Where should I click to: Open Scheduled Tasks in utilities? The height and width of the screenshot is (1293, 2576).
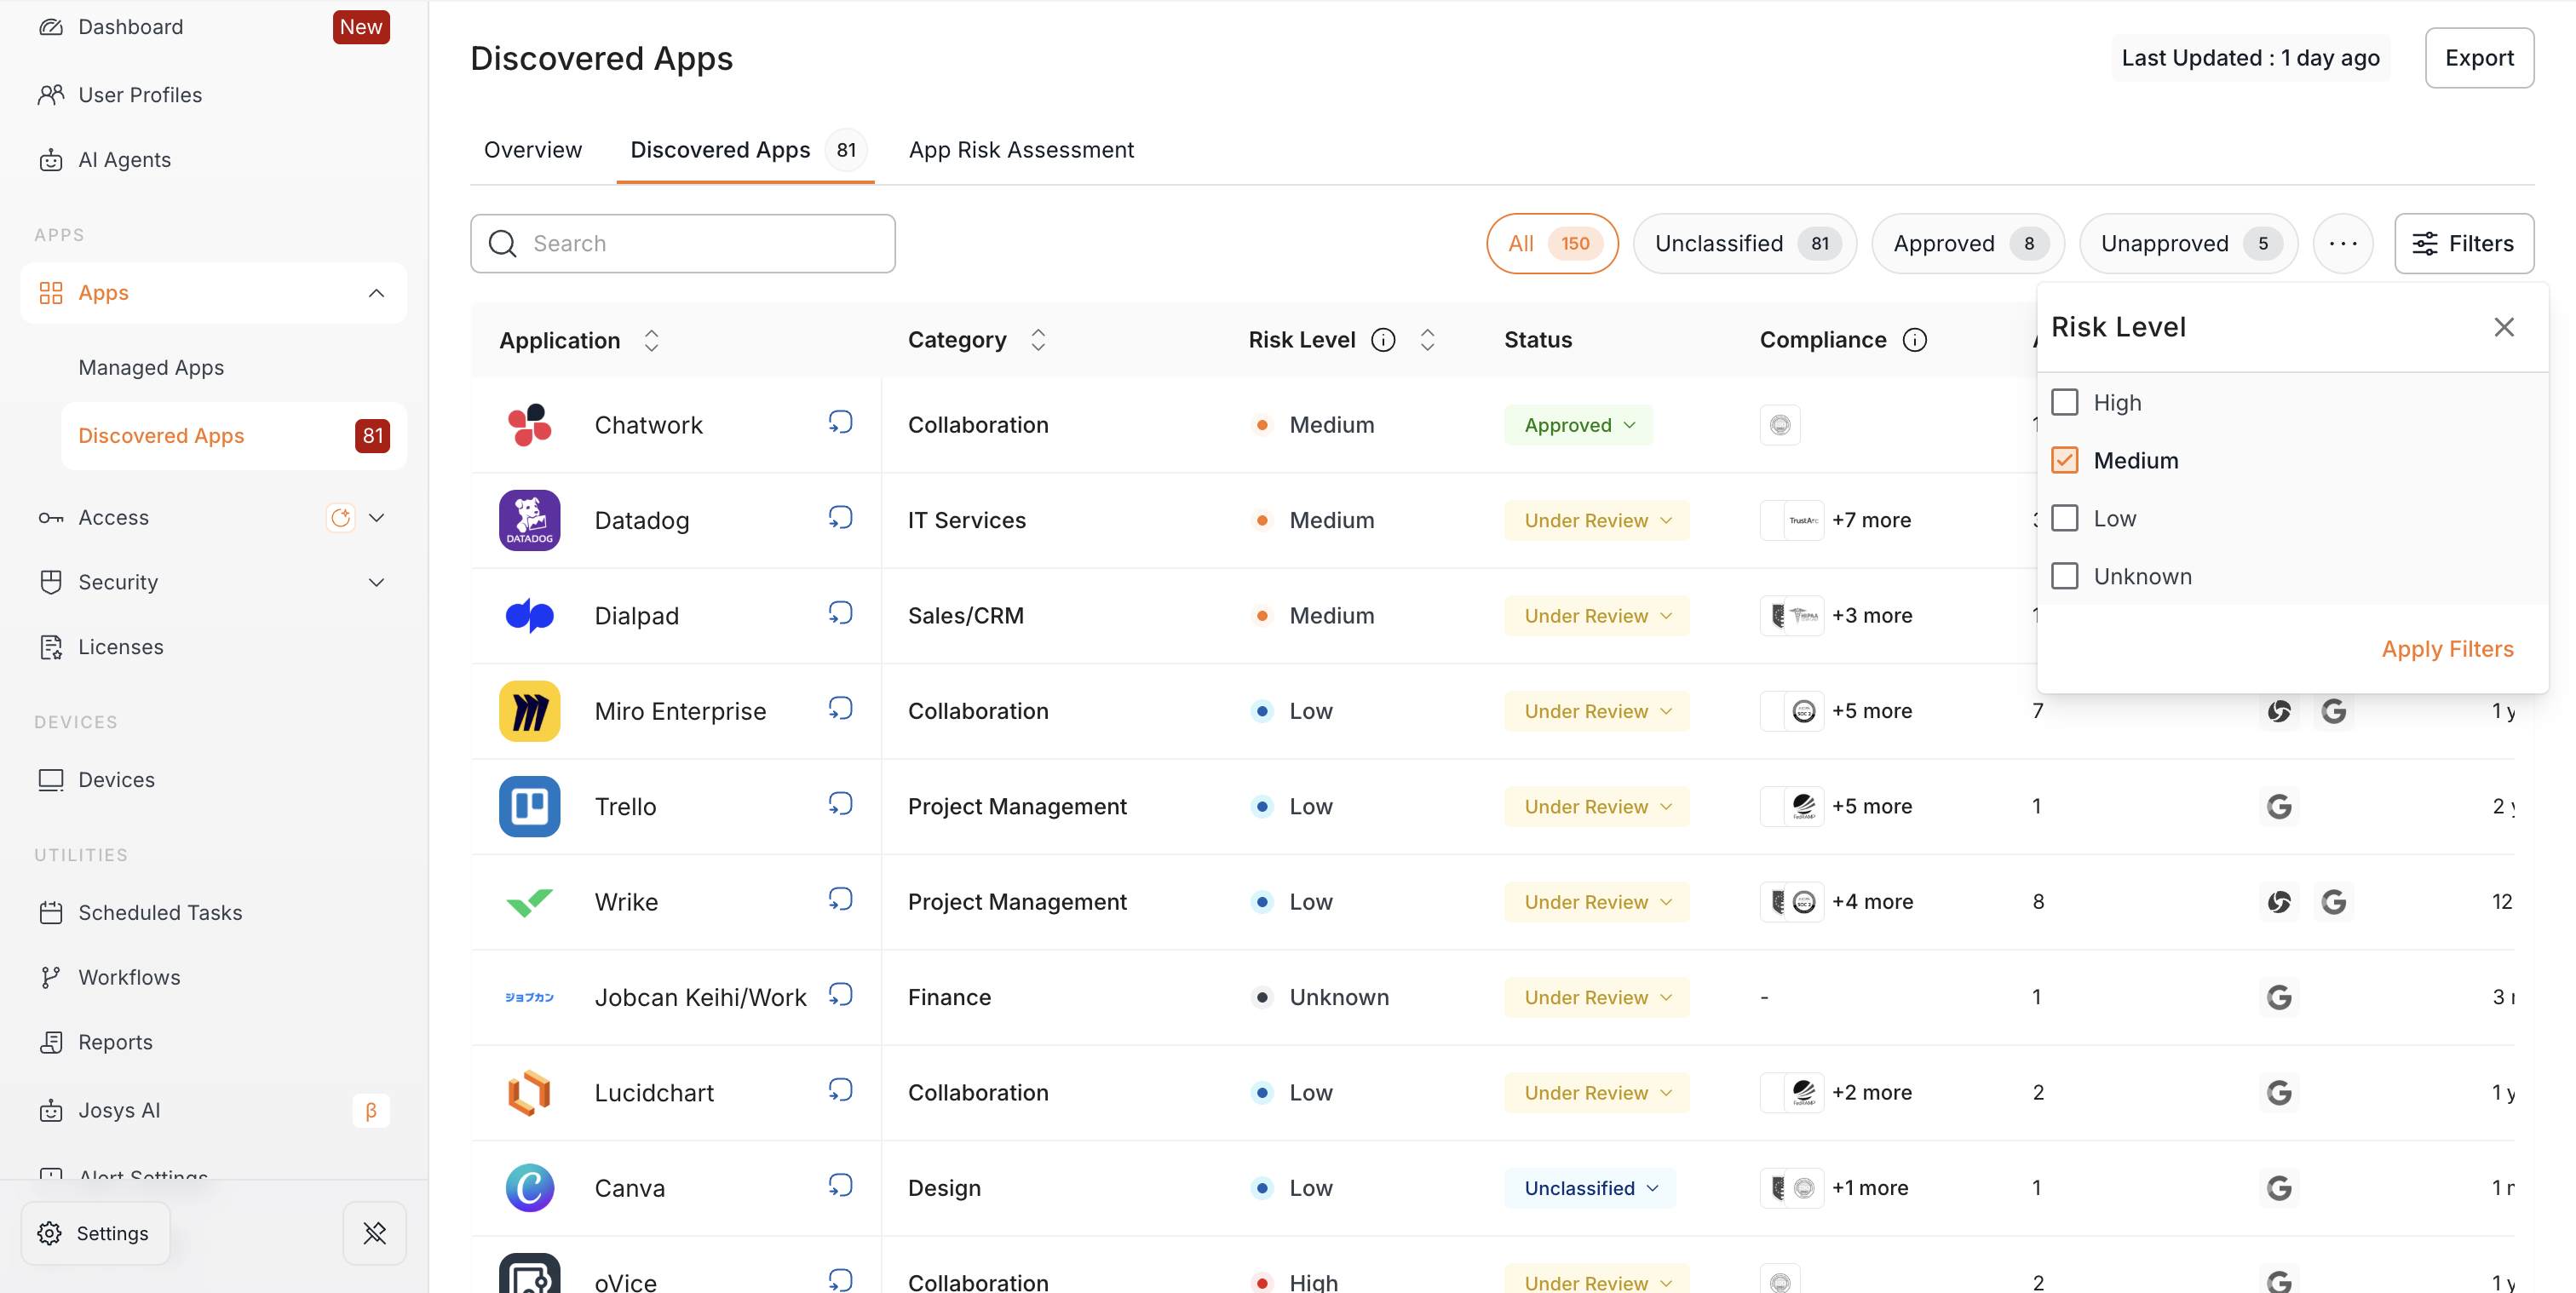coord(160,913)
